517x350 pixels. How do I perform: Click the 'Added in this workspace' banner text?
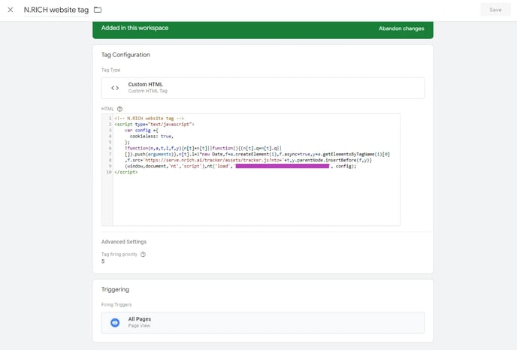click(x=135, y=28)
